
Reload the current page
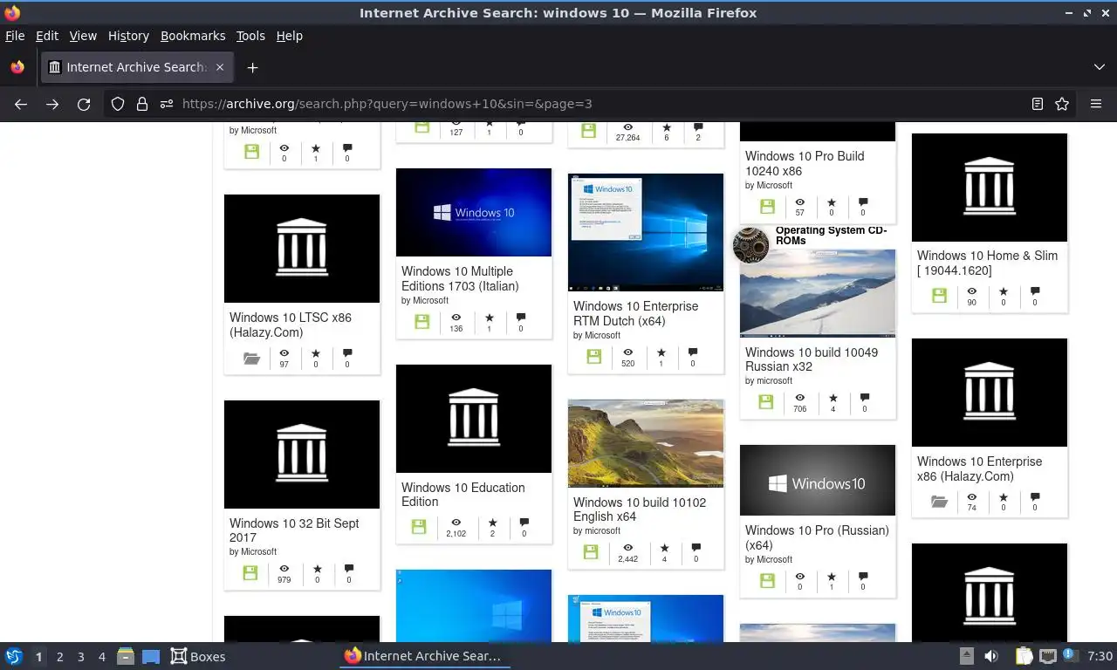click(84, 104)
